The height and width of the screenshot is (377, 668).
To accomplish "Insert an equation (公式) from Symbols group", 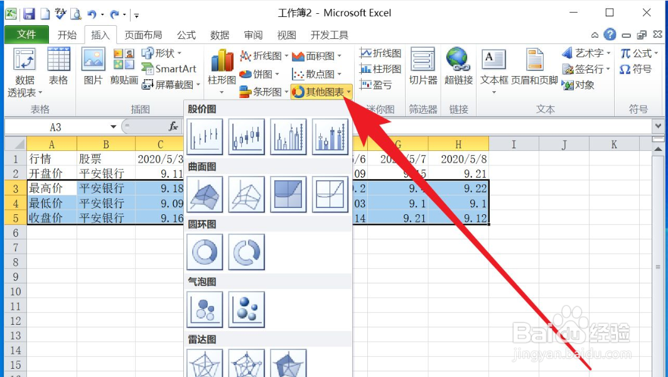I will pyautogui.click(x=640, y=53).
